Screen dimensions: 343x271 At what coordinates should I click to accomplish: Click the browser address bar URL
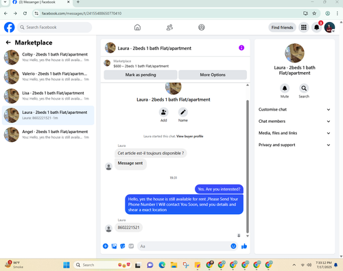coord(82,14)
